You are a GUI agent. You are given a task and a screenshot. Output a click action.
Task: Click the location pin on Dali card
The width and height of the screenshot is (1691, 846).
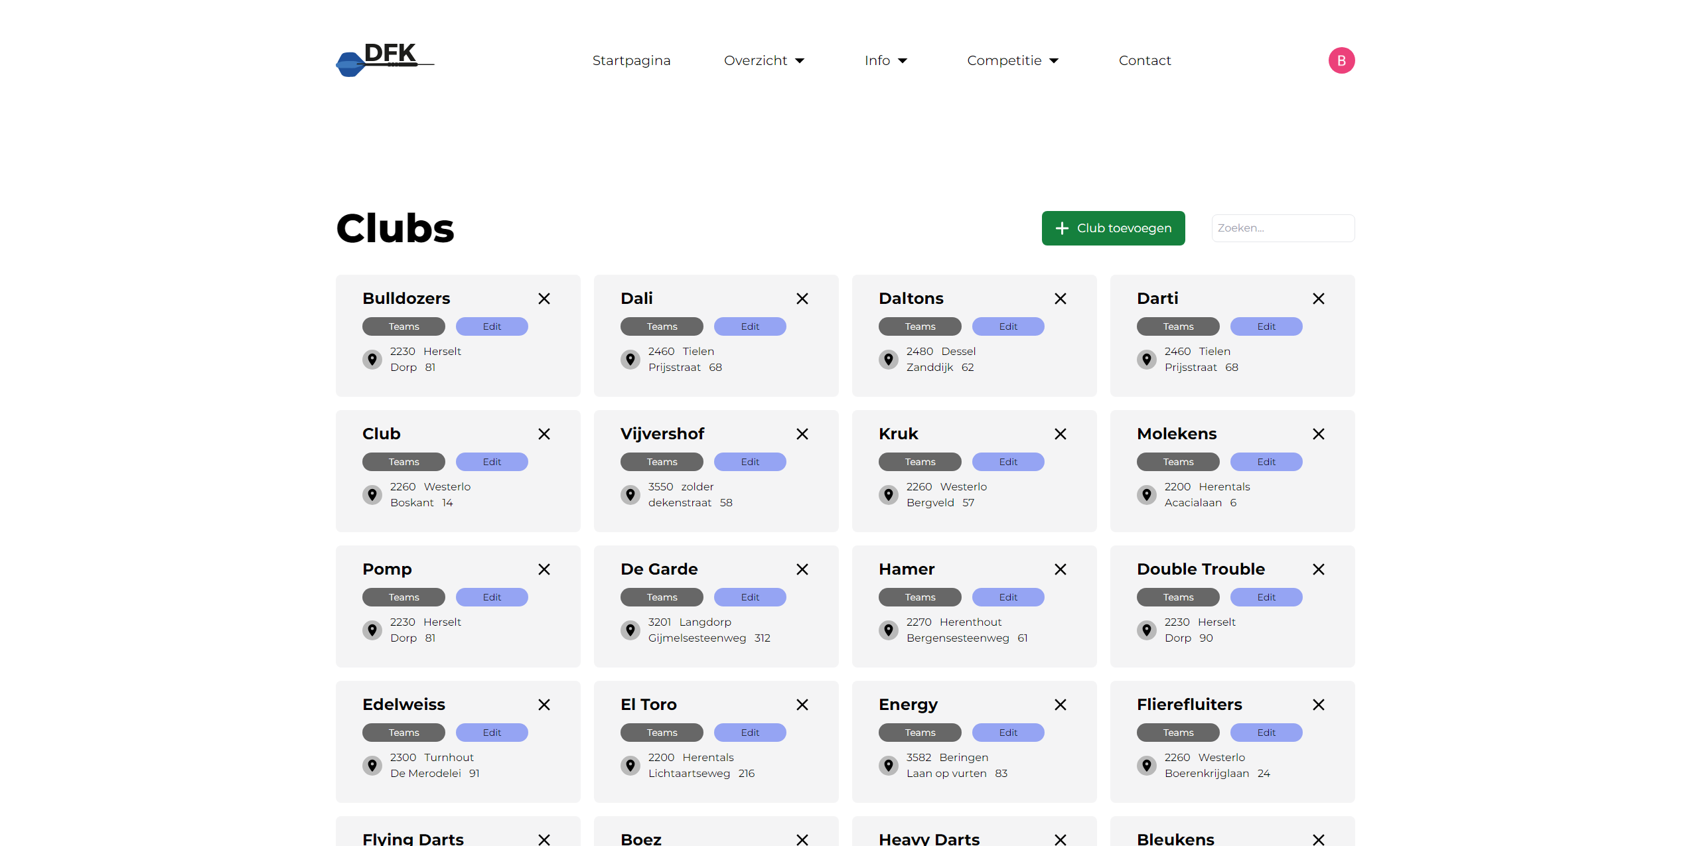point(630,359)
